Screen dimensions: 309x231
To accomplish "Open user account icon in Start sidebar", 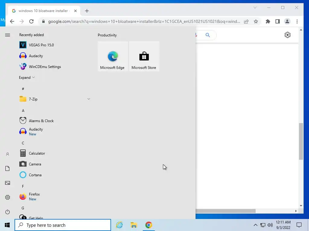I will tap(8, 154).
